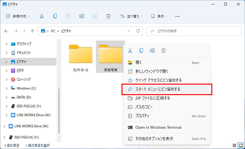Click the Refresh button beside address bar
Viewport: 245px width, 149px height.
pyautogui.click(x=138, y=31)
